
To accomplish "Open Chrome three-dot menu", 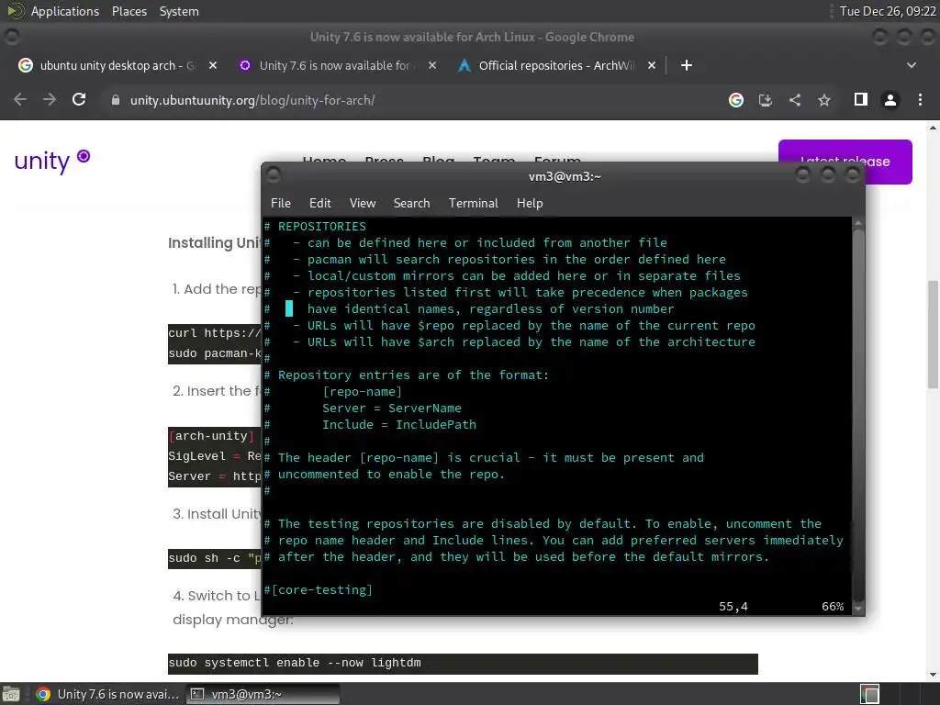I will pos(920,100).
